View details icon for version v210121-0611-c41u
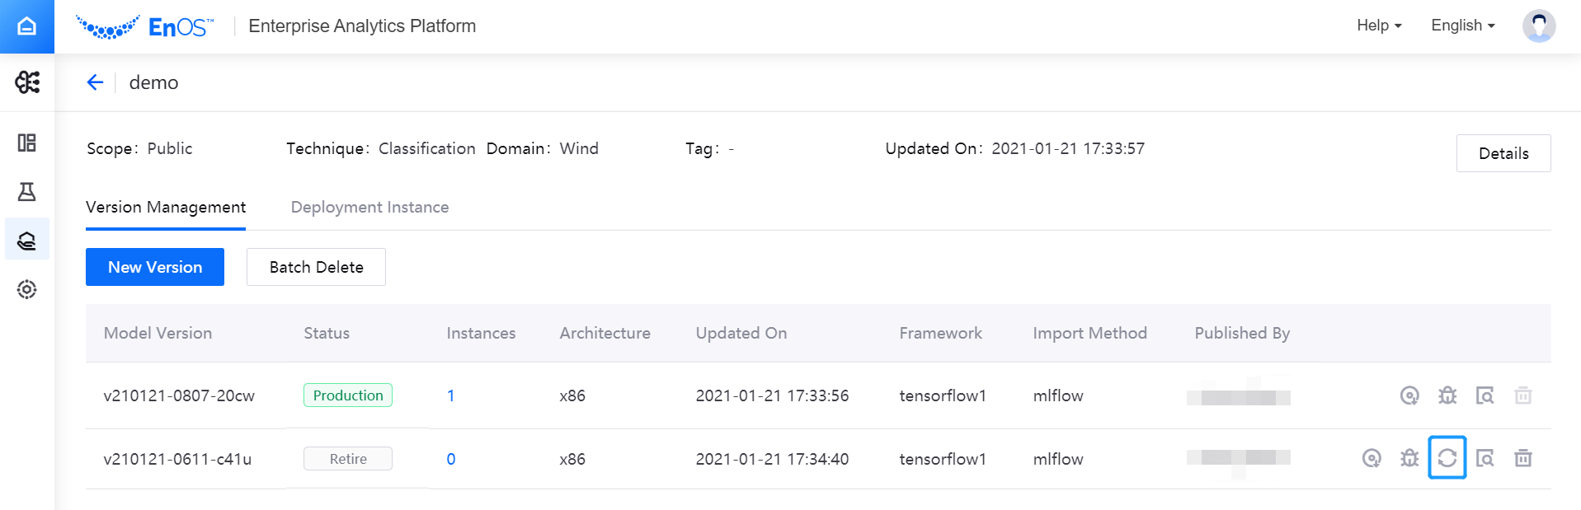 (x=1485, y=458)
